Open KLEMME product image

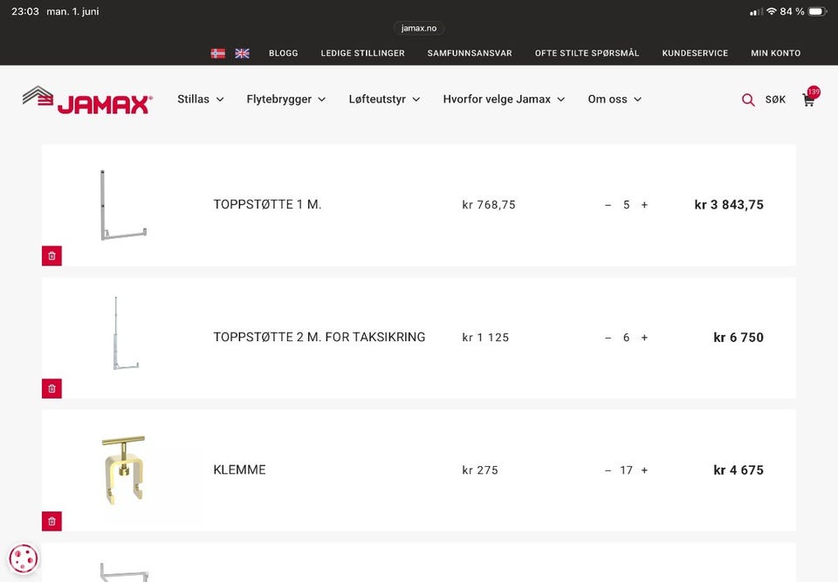point(123,469)
